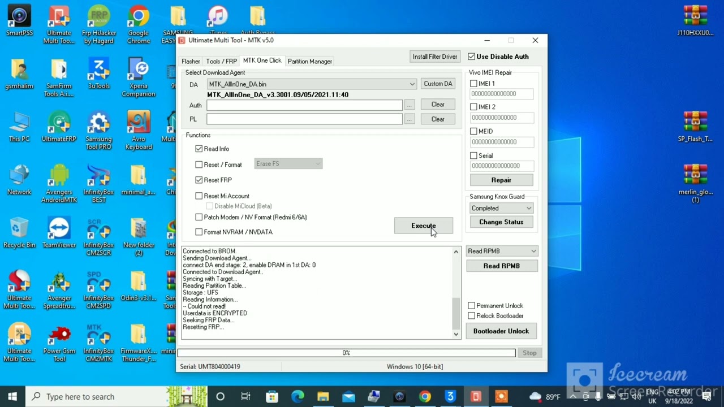Open SmartPSS desktop icon
The image size is (724, 407).
point(19,21)
